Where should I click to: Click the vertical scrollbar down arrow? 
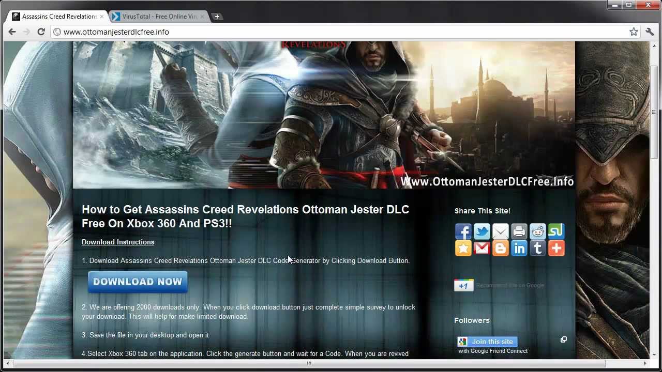click(654, 355)
